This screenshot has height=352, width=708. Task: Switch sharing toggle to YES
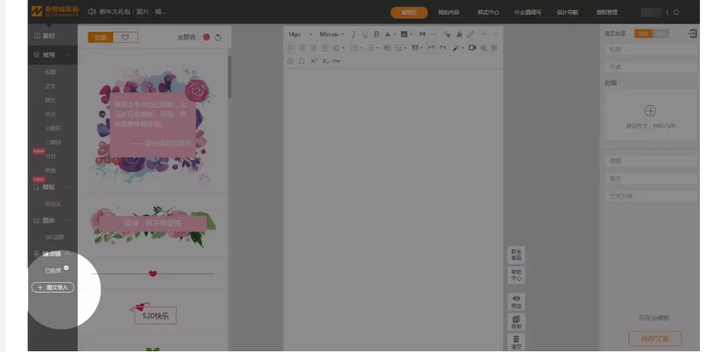click(x=643, y=34)
